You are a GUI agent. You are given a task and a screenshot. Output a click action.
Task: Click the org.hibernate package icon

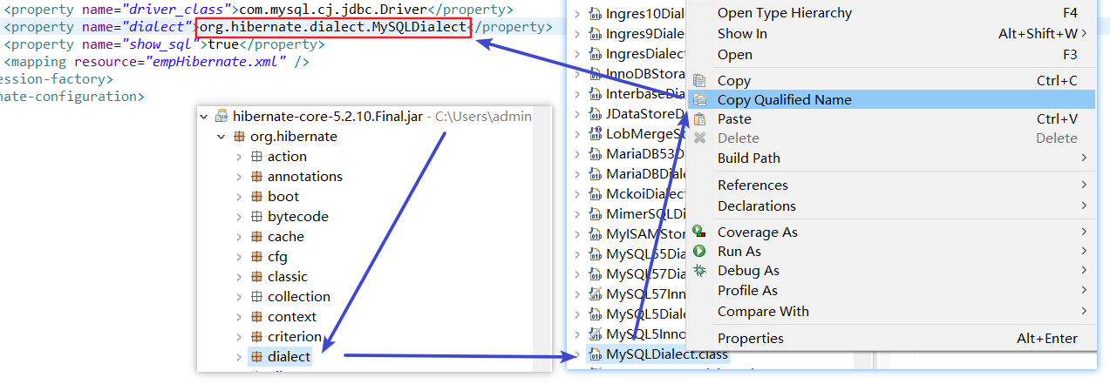[x=240, y=137]
